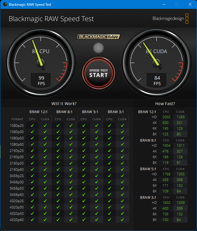Click the 3456p25 BRAW 12:1 CPU checkmark

pyautogui.click(x=32, y=176)
